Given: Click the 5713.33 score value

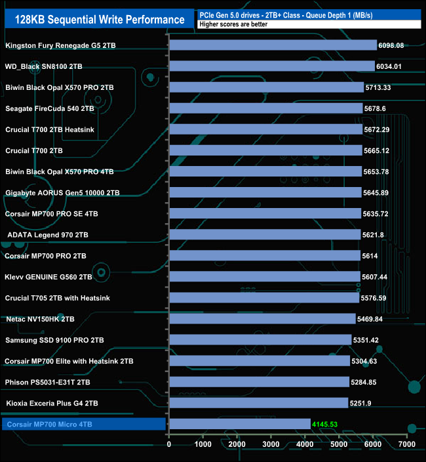Looking at the screenshot, I should [378, 87].
